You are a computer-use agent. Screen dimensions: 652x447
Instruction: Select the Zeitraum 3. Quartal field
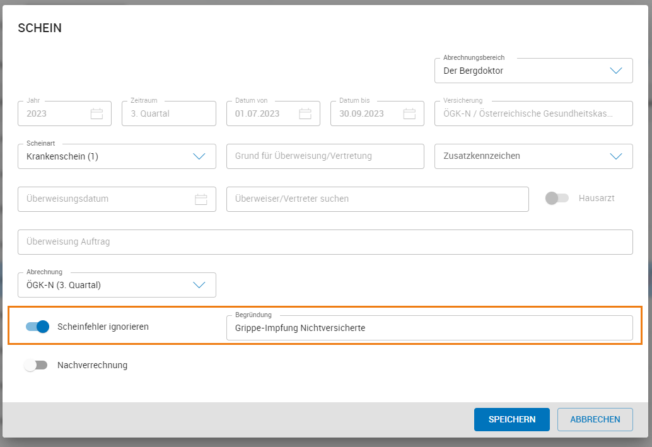[x=169, y=113]
